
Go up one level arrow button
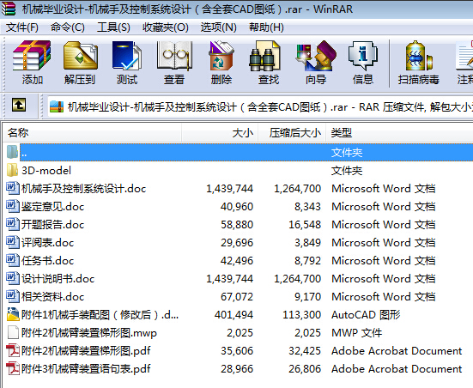coord(19,106)
